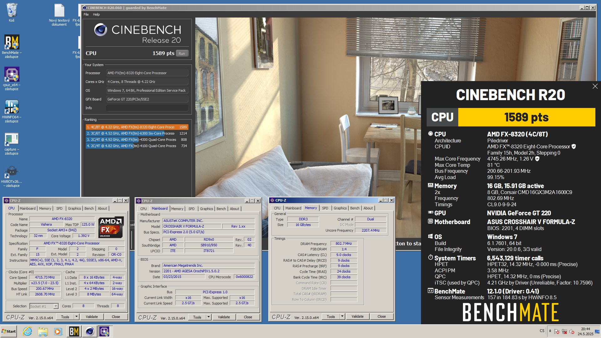Select the FX-6300 Six-Core ranking row
Viewport: 601px width, 338px height.
point(137,133)
